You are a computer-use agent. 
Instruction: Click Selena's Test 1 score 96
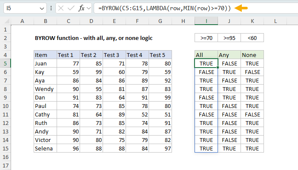click(x=69, y=148)
